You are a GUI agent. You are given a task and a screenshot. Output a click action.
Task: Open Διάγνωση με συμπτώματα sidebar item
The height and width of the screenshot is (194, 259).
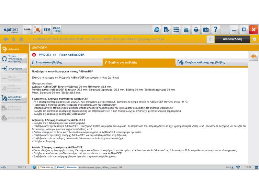(x=14, y=98)
